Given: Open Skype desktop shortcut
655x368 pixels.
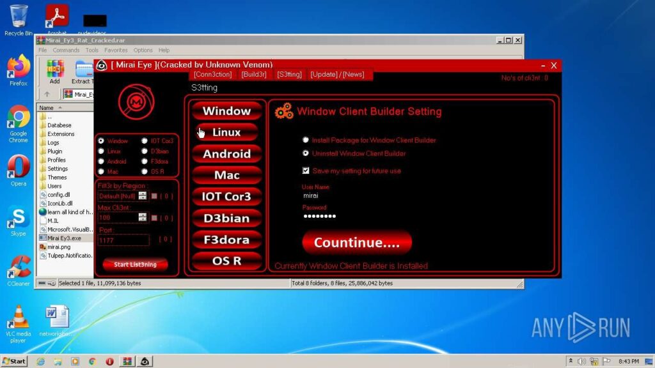Looking at the screenshot, I should click(x=19, y=220).
